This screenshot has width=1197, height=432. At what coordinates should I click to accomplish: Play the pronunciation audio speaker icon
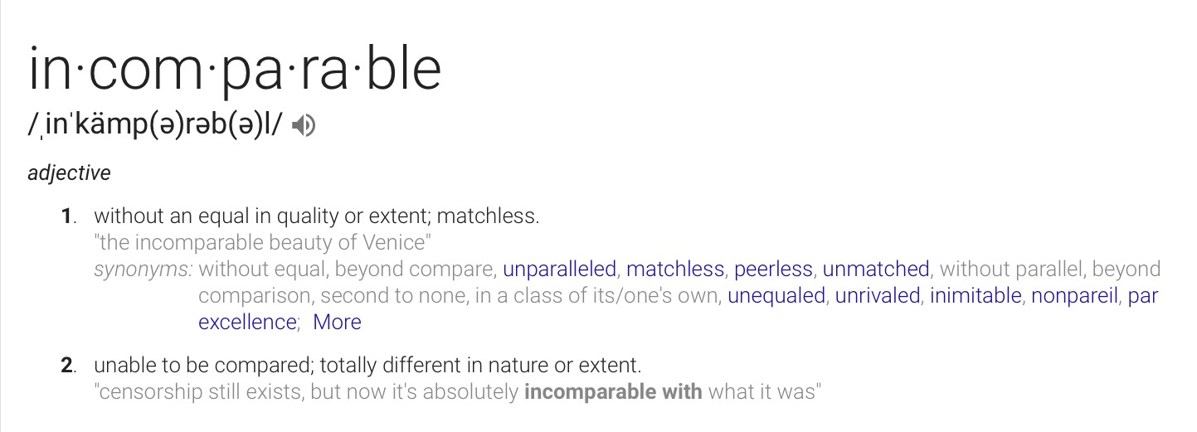(x=304, y=126)
